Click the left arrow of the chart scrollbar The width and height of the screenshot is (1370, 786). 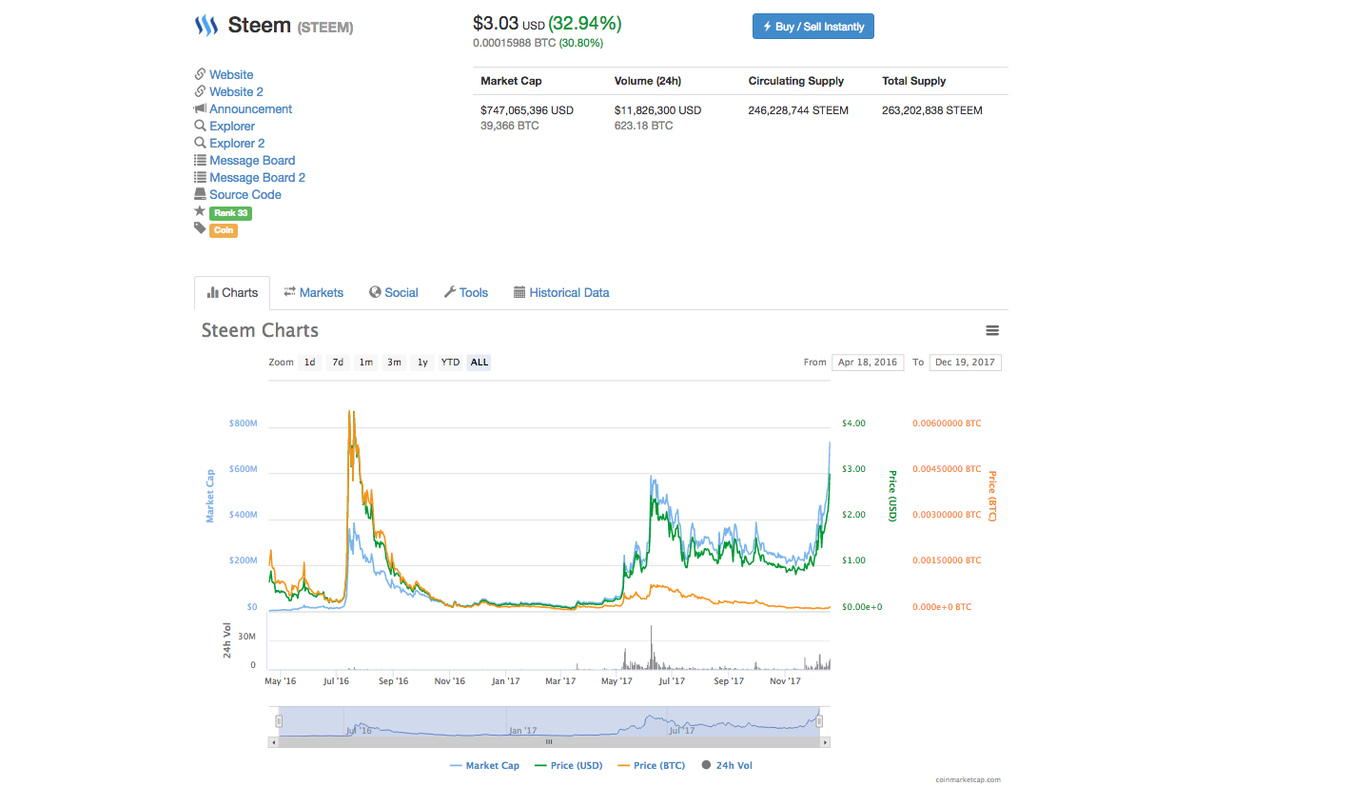(274, 741)
